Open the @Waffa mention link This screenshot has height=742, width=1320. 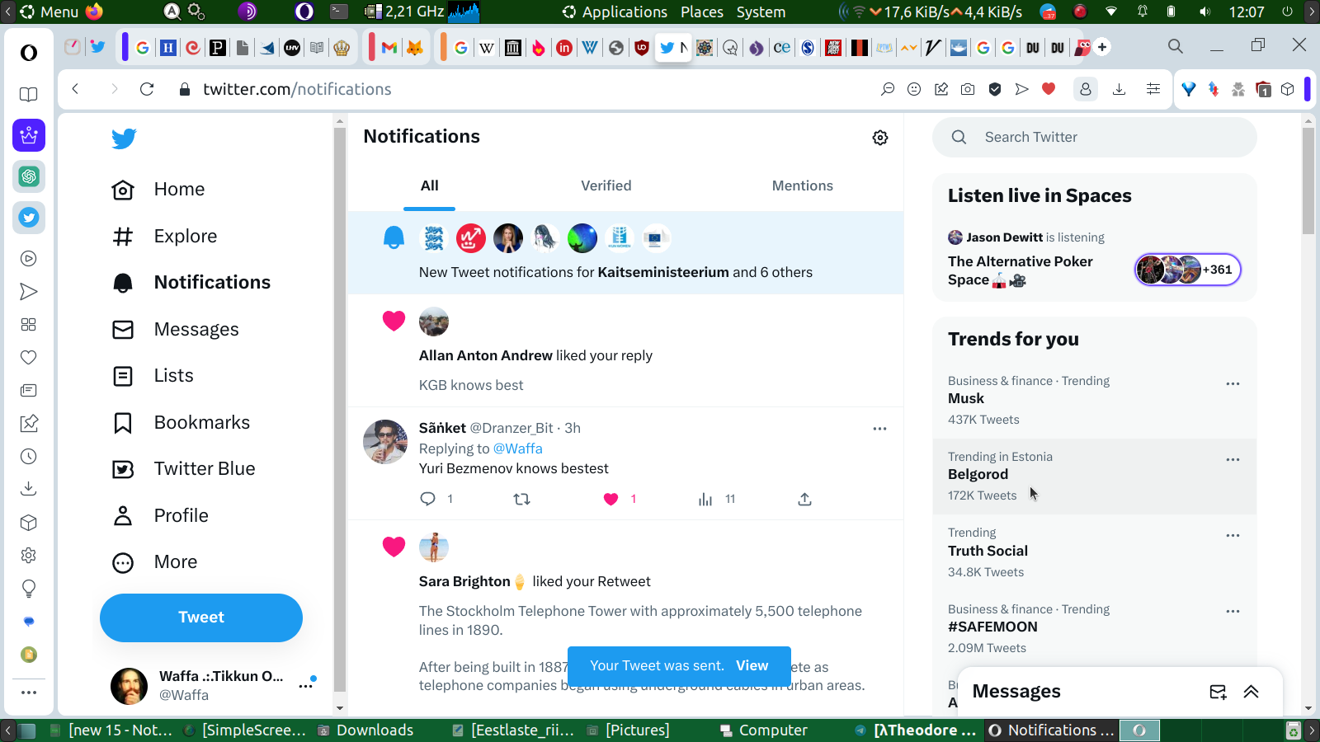point(518,448)
